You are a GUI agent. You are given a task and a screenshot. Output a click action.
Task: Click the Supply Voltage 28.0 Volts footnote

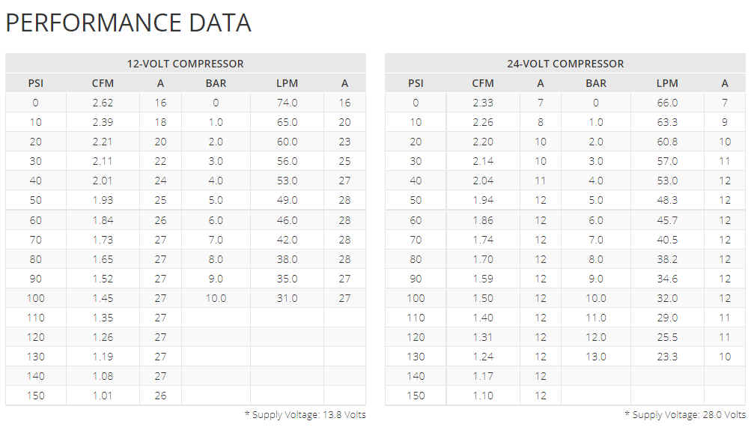(685, 414)
